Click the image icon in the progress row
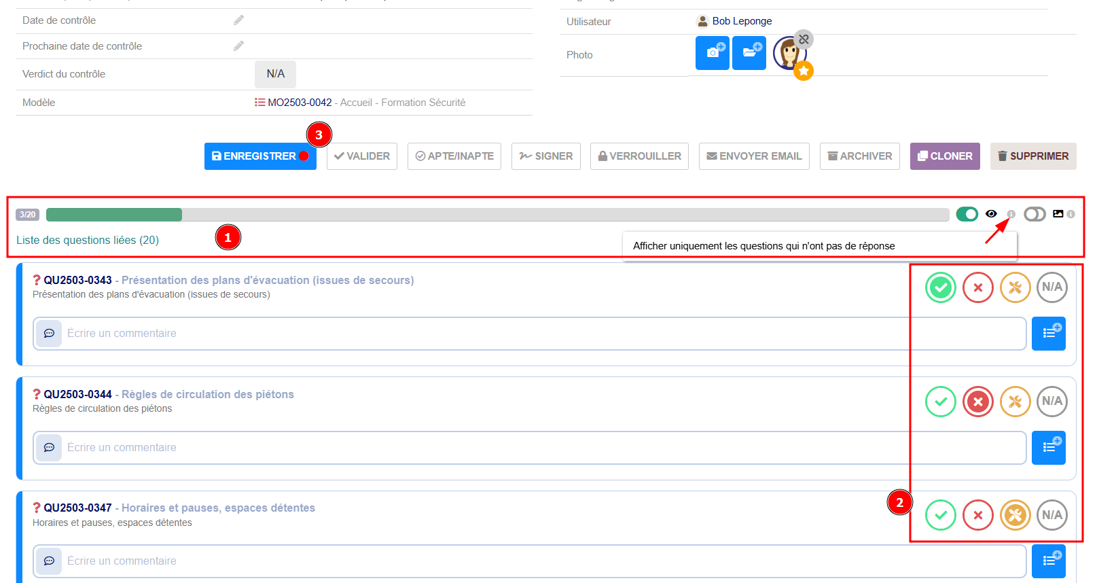Image resolution: width=1097 pixels, height=583 pixels. coord(1058,214)
